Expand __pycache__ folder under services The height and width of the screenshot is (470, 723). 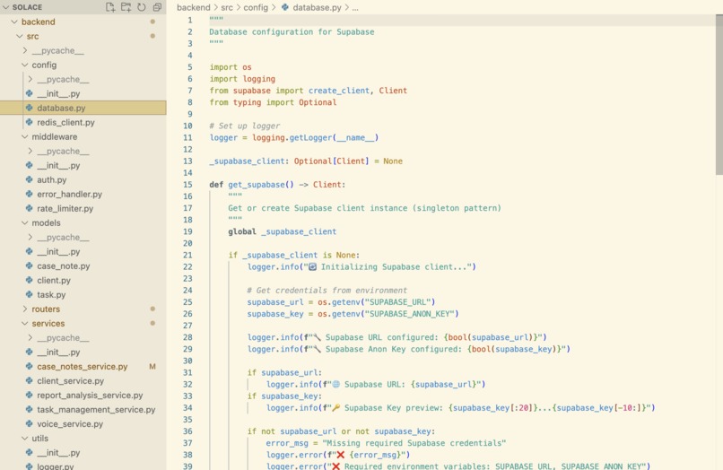(x=30, y=337)
